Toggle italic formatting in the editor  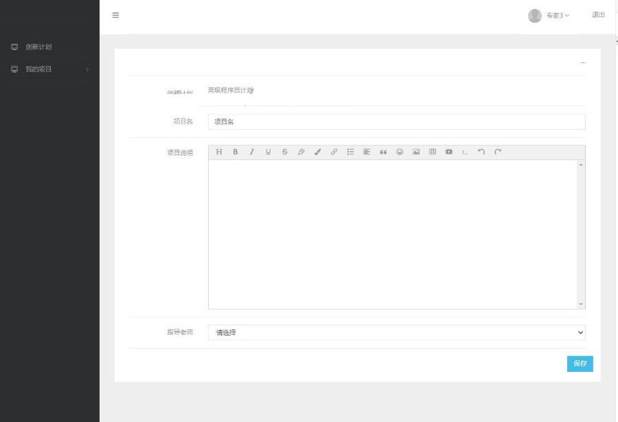(x=252, y=152)
